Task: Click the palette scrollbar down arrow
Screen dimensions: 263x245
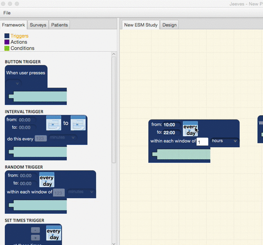Action: click(114, 244)
